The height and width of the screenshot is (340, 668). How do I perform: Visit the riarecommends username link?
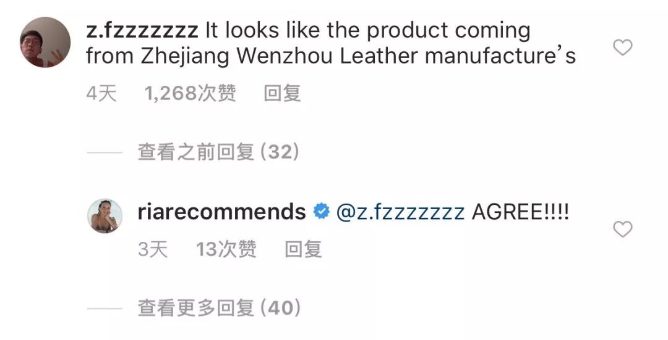(221, 212)
